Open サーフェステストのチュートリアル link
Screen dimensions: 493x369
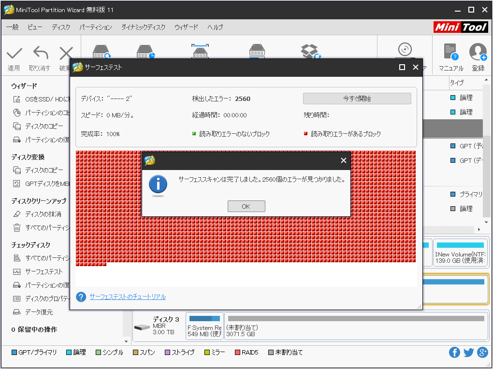127,297
